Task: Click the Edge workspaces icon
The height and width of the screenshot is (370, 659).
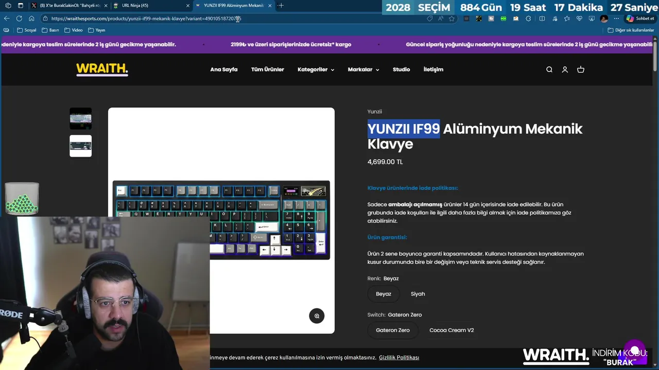Action: [8, 6]
